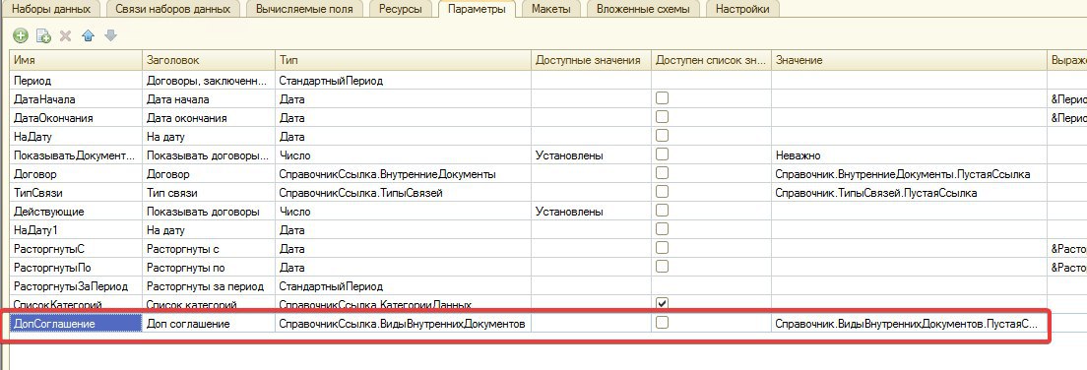1087x370 pixels.
Task: Click the 'Доп соглашение' title cell
Action: click(209, 324)
